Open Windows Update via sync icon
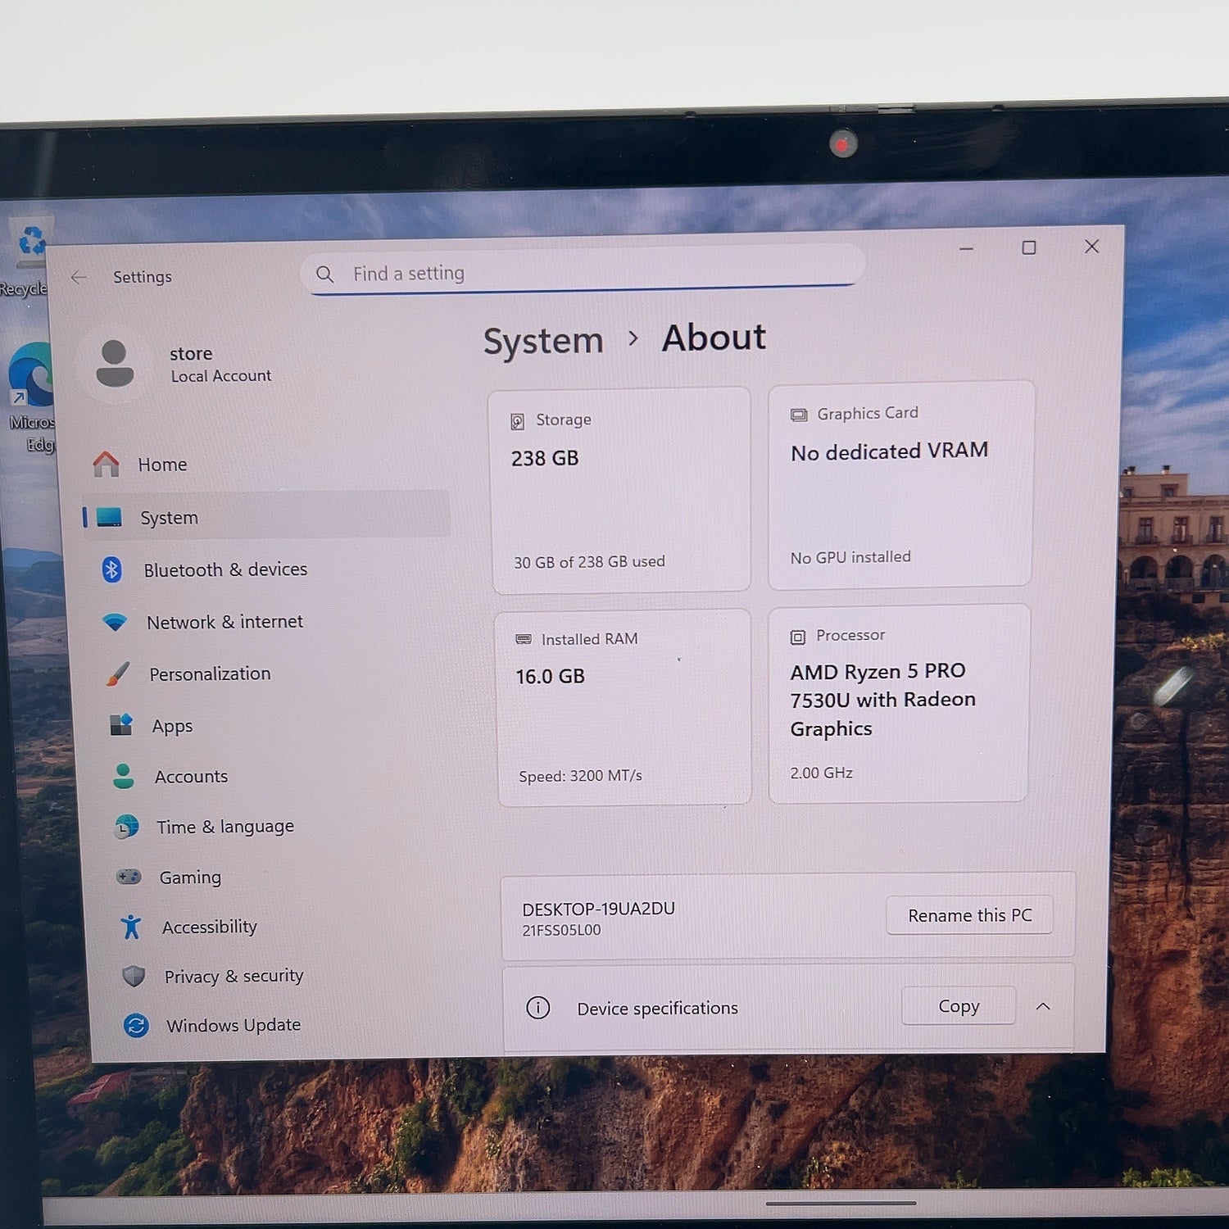This screenshot has width=1229, height=1229. 136,1025
